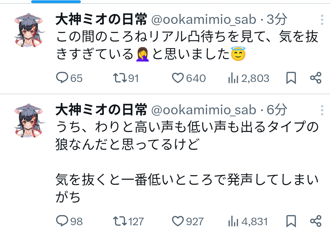Open @ookamimio_sab handle on second tweet
330x234 pixels.
[204, 110]
